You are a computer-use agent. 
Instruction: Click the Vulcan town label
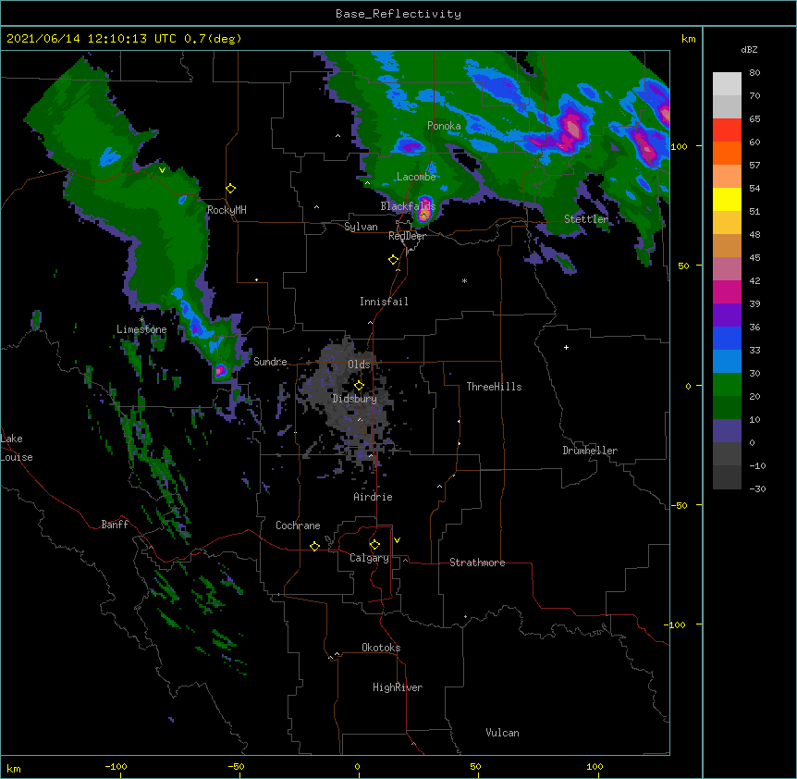pos(502,733)
